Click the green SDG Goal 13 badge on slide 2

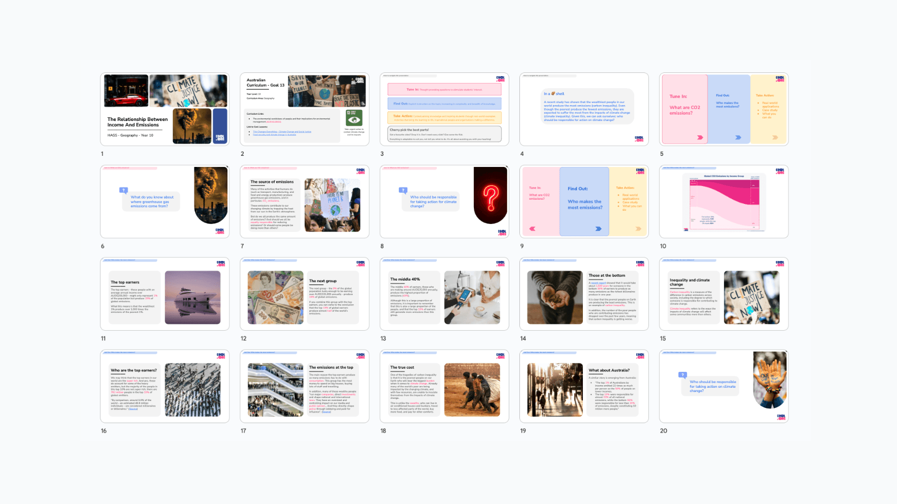[x=354, y=117]
